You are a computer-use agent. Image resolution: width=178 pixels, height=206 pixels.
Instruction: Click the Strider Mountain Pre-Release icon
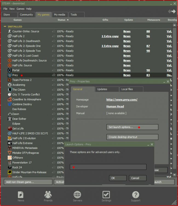point(10,172)
